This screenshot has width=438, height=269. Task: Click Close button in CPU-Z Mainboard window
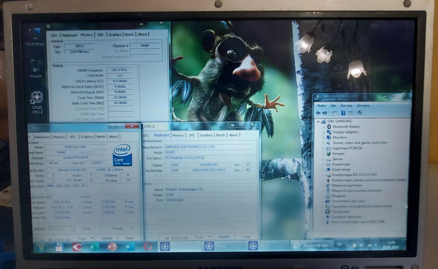point(246,237)
